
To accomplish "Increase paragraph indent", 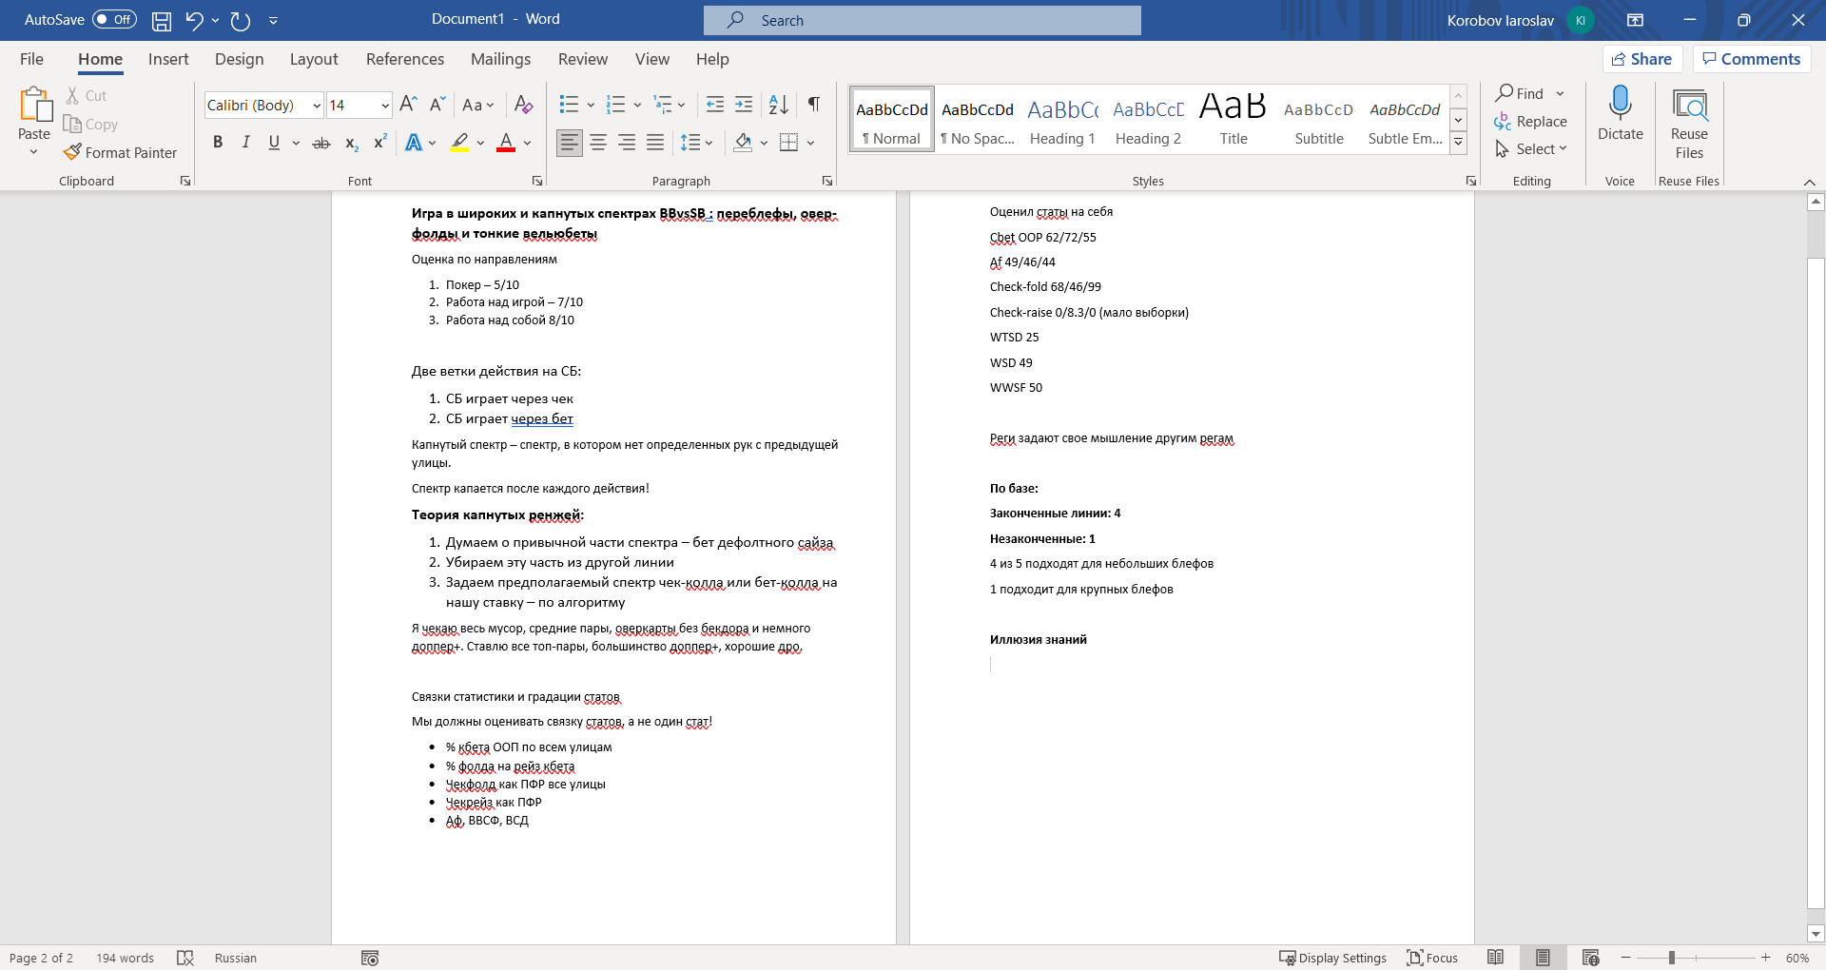I will point(744,105).
